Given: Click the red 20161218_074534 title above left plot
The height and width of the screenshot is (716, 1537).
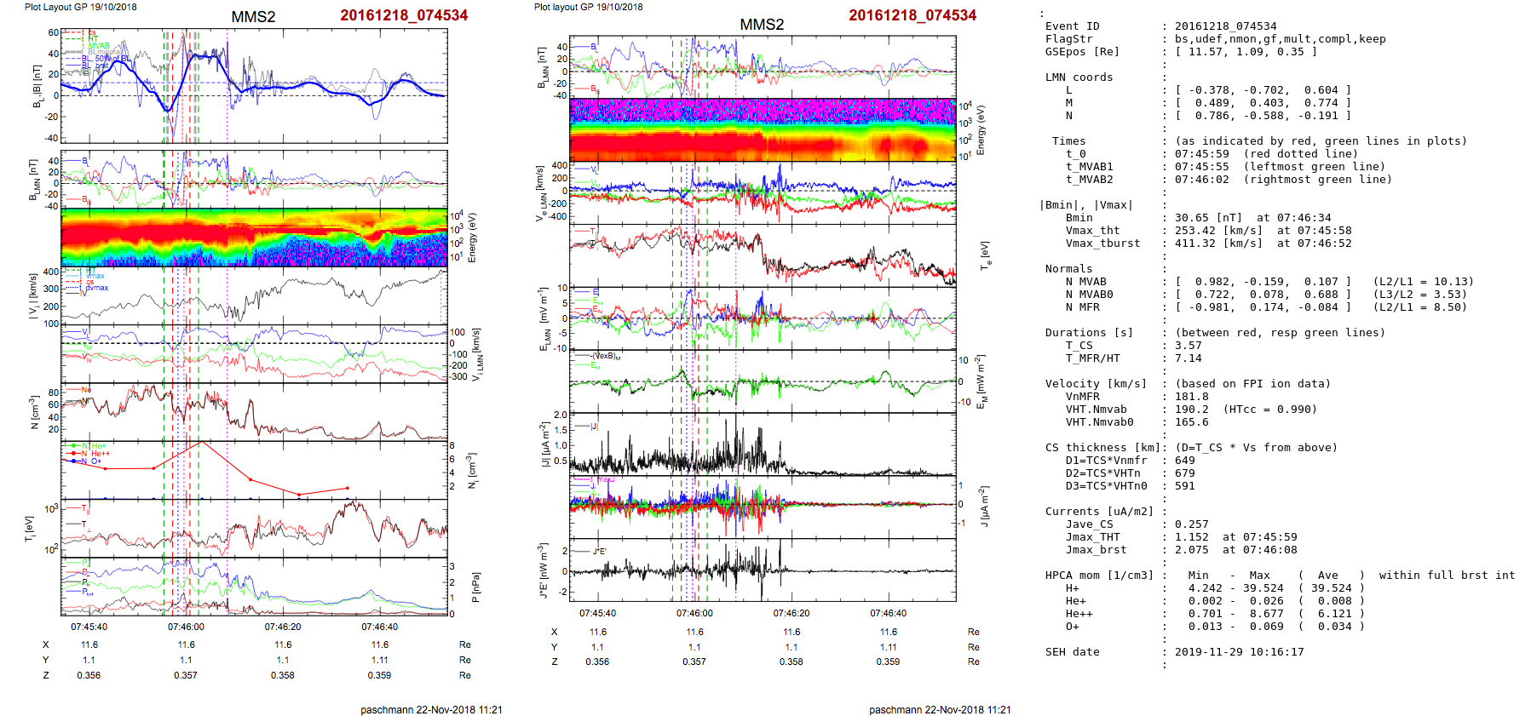Looking at the screenshot, I should pos(404,15).
